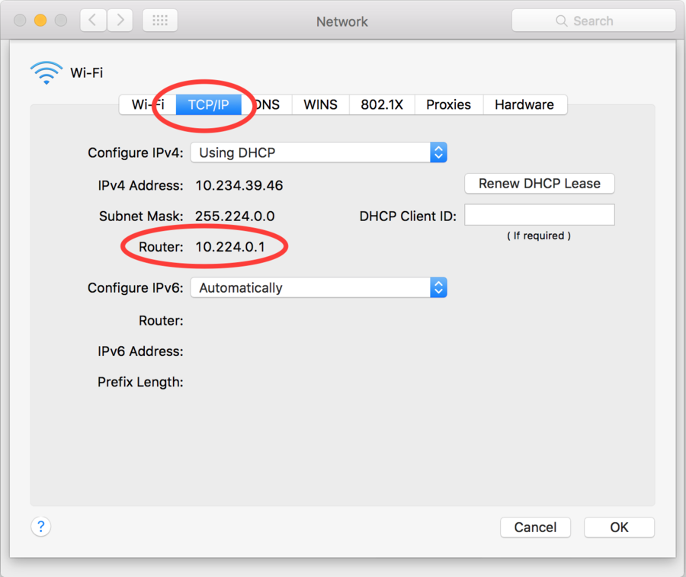This screenshot has width=686, height=577.
Task: Click the Search field in title bar
Action: [593, 21]
